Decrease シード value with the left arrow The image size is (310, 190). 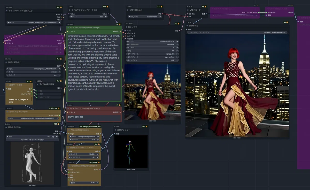click(128, 41)
